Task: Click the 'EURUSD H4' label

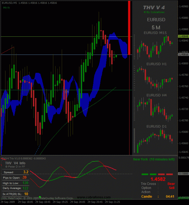Action: click(x=156, y=95)
